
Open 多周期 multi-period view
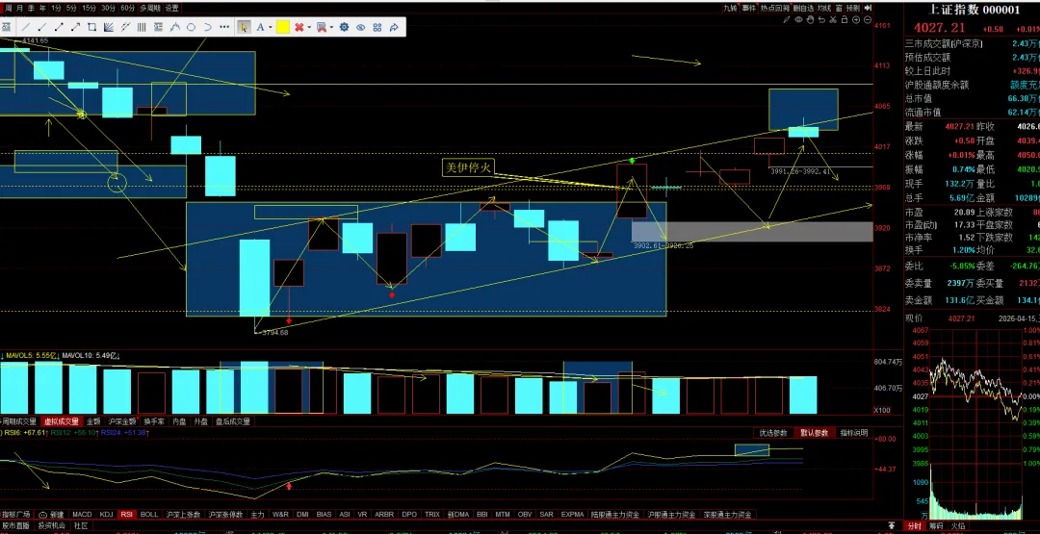pyautogui.click(x=150, y=9)
